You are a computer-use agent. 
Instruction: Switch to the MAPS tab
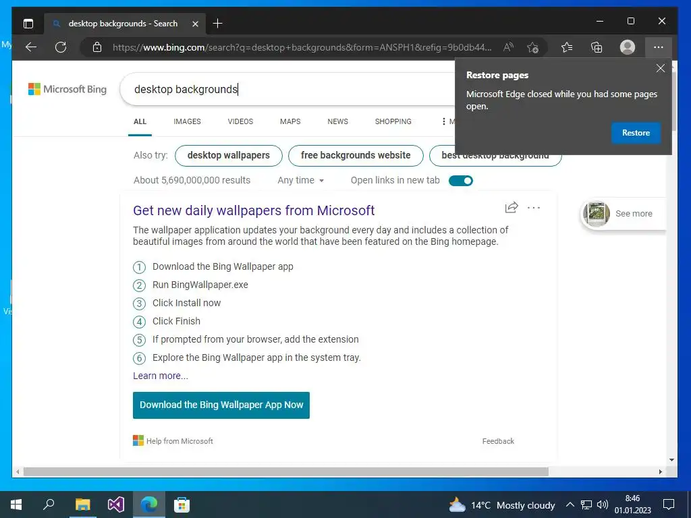290,121
